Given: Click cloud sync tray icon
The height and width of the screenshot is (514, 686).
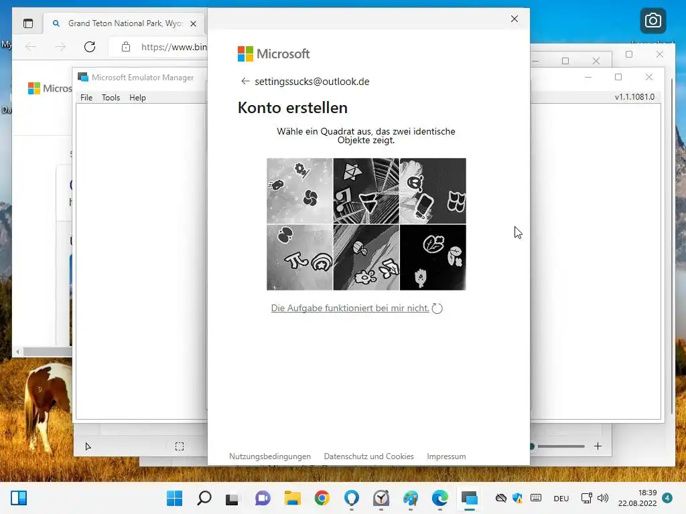Looking at the screenshot, I should pyautogui.click(x=501, y=498).
